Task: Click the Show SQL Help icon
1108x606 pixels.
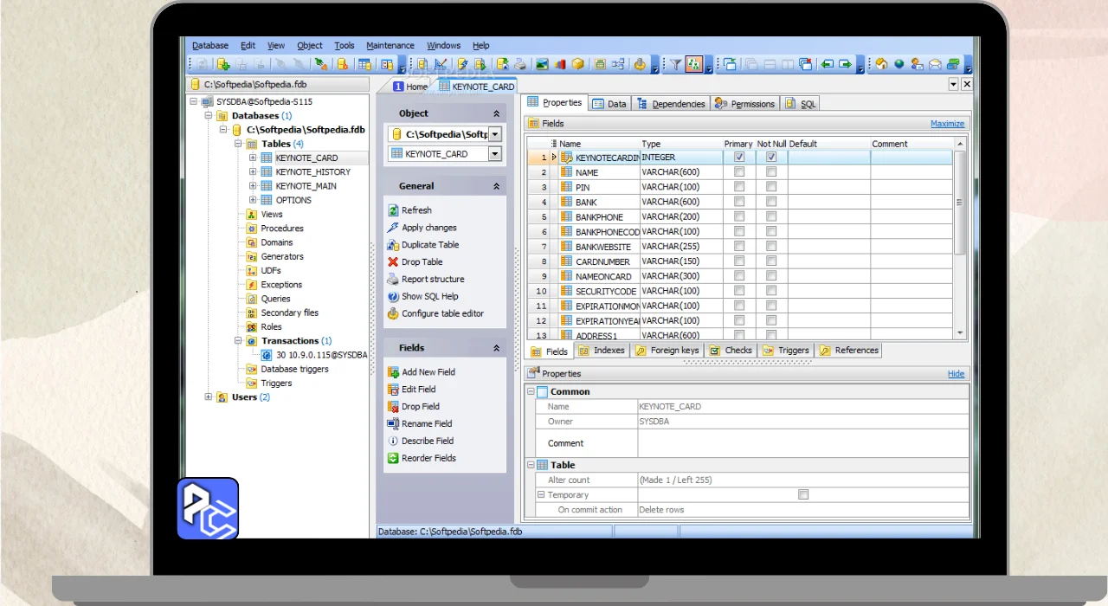Action: pos(393,297)
